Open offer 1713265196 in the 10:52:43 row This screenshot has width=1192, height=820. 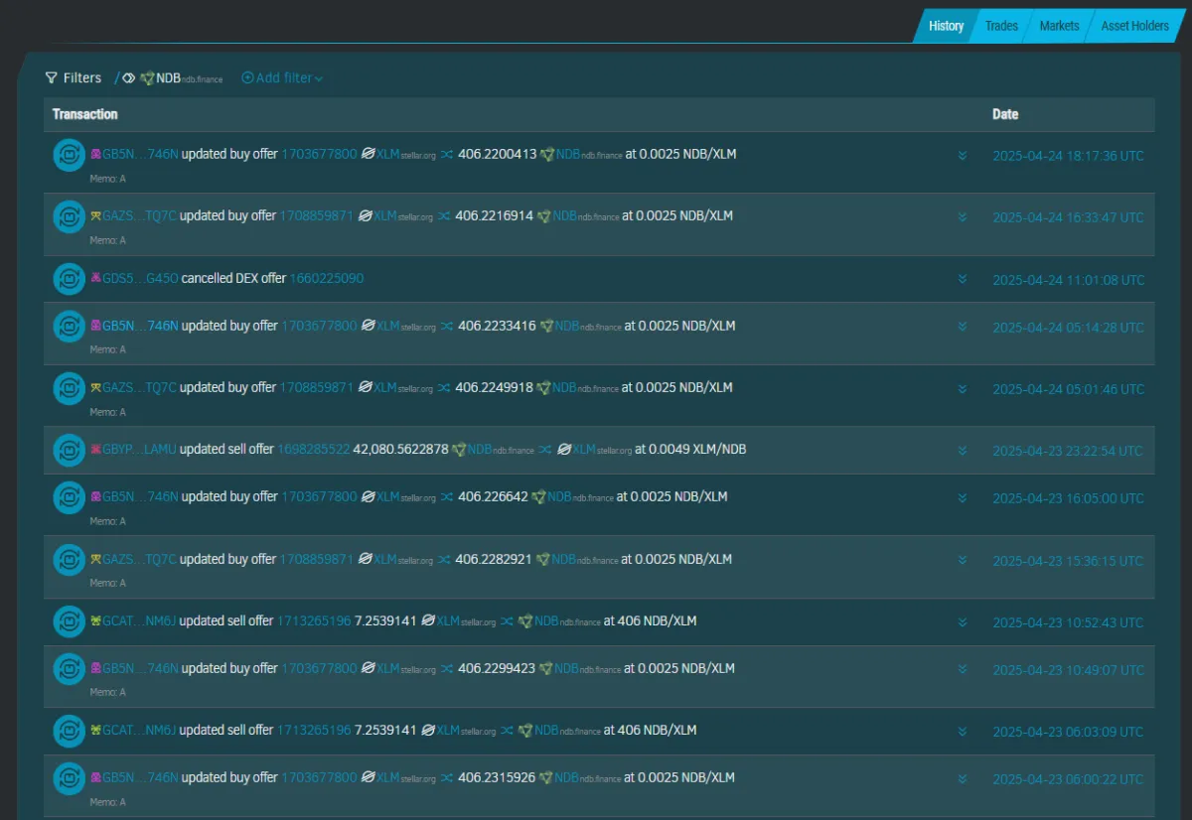pos(314,620)
